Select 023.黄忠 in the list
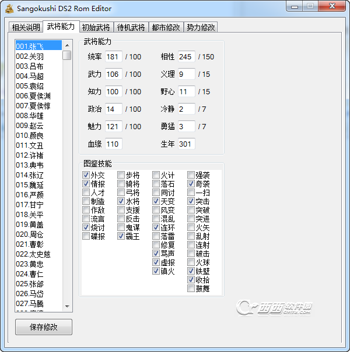Image resolution: width=350 pixels, height=352 pixels. click(38, 264)
